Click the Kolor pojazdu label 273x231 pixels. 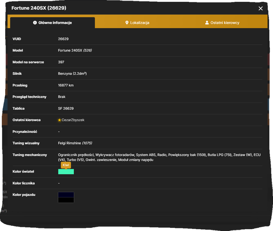[x=24, y=195]
